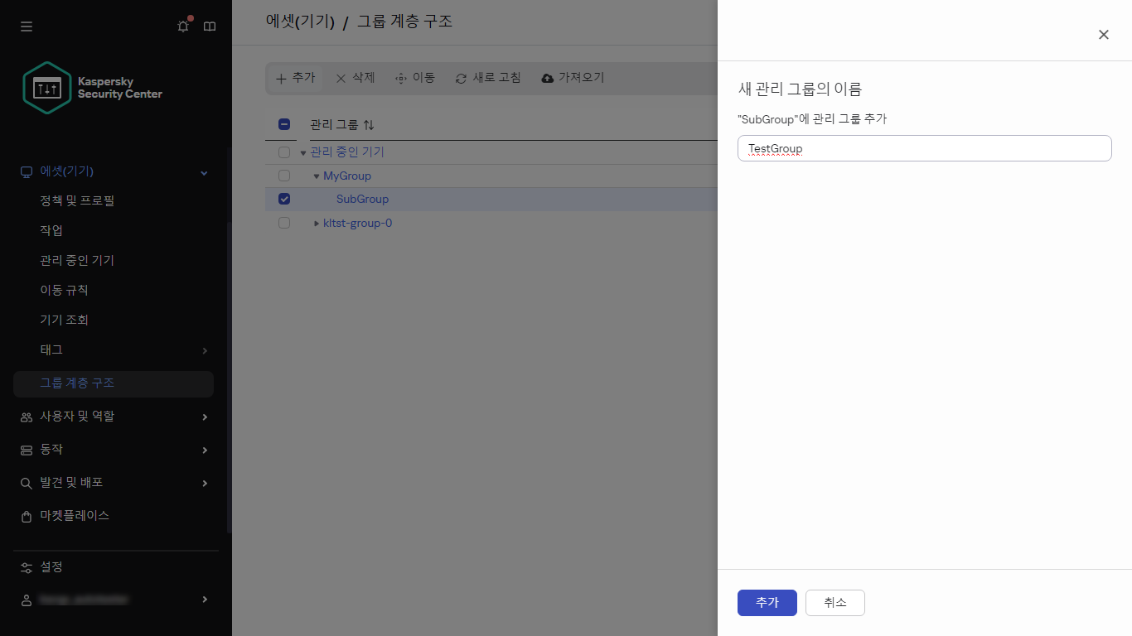Toggle the 관리 그룹 column sort arrows
This screenshot has height=636, width=1132.
[369, 123]
